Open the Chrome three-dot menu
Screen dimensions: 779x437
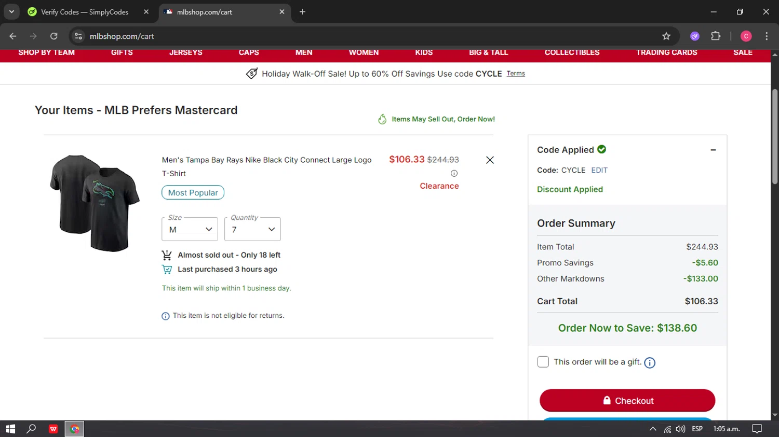tap(767, 36)
